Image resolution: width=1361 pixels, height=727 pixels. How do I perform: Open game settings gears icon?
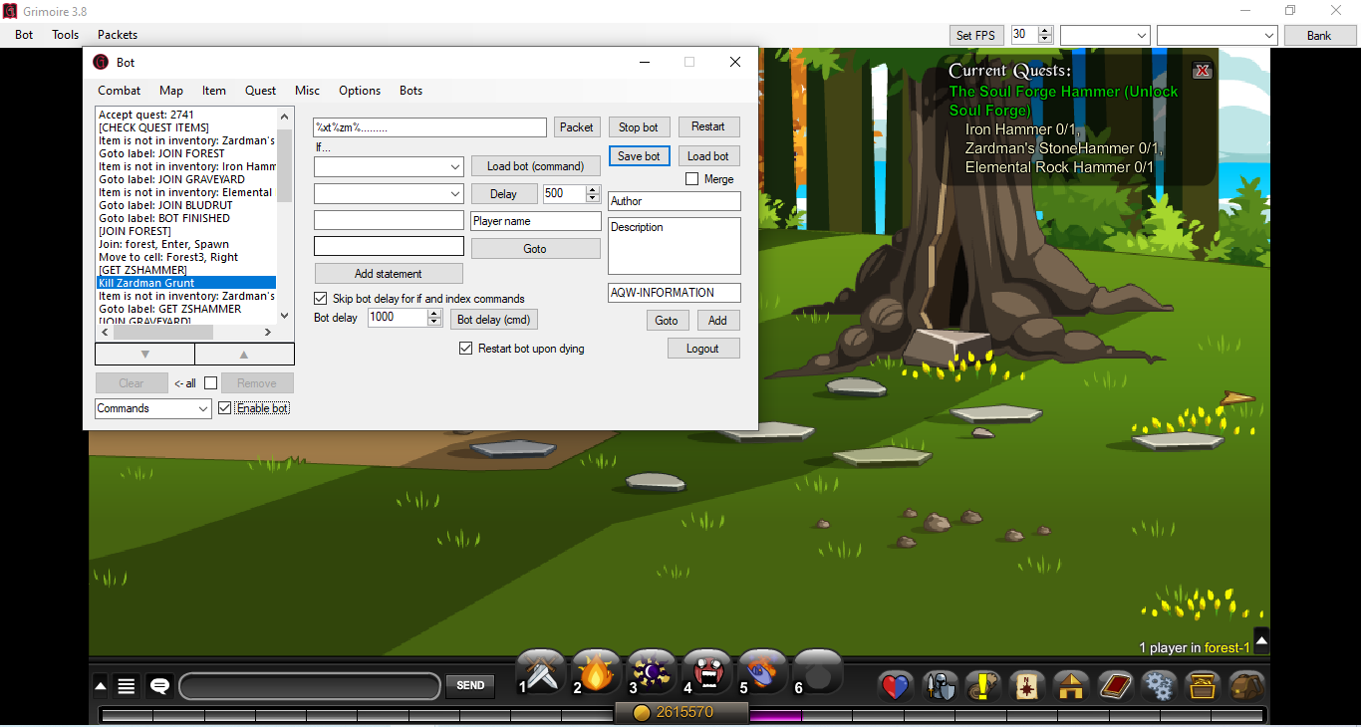click(x=1159, y=685)
